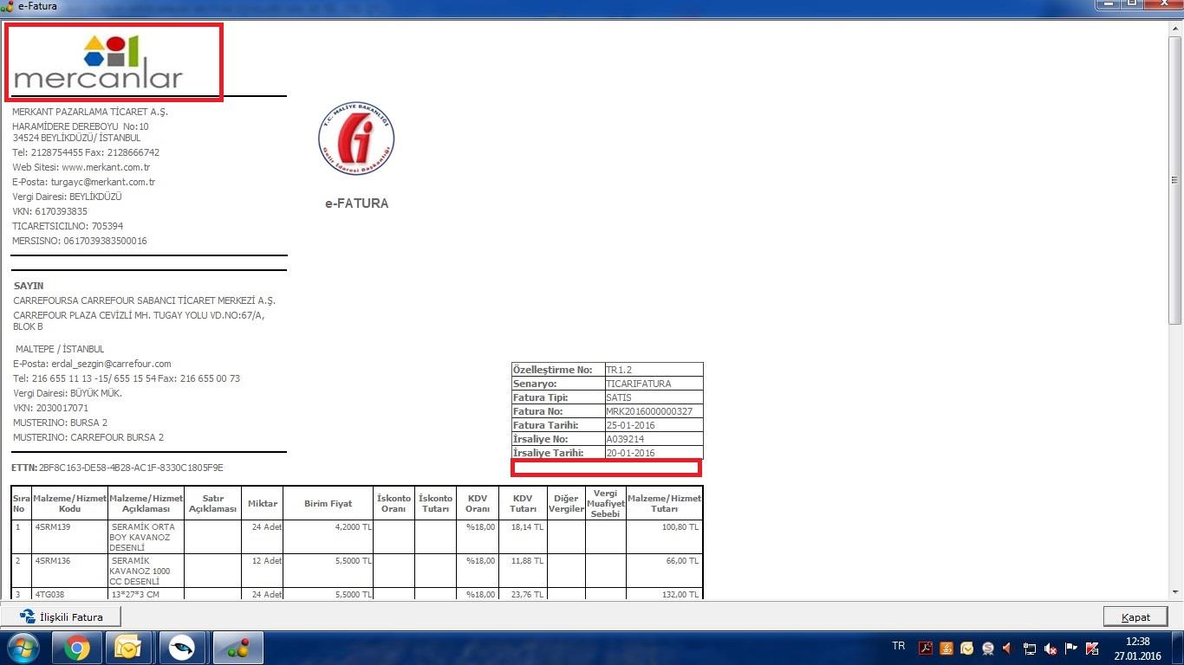
Task: Click the product code 4SRM136
Action: (x=53, y=561)
